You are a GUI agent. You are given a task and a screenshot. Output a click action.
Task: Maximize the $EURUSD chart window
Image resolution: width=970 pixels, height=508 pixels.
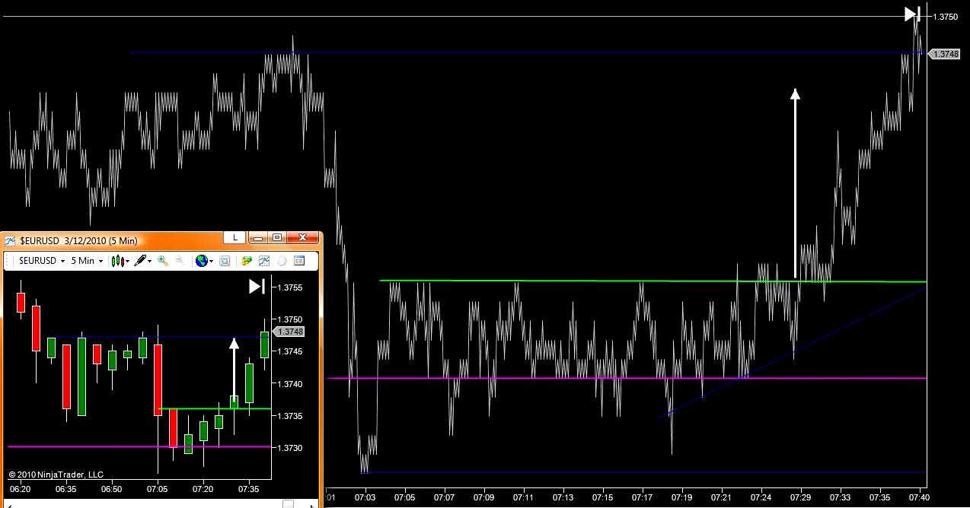click(x=276, y=238)
